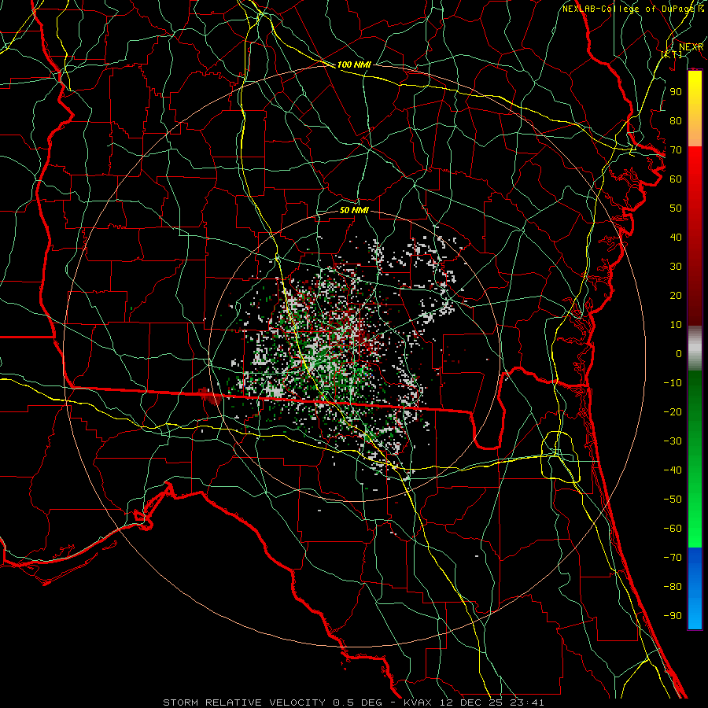Select the gray zero-velocity band on scale
Image resolution: width=708 pixels, height=708 pixels.
pos(695,348)
